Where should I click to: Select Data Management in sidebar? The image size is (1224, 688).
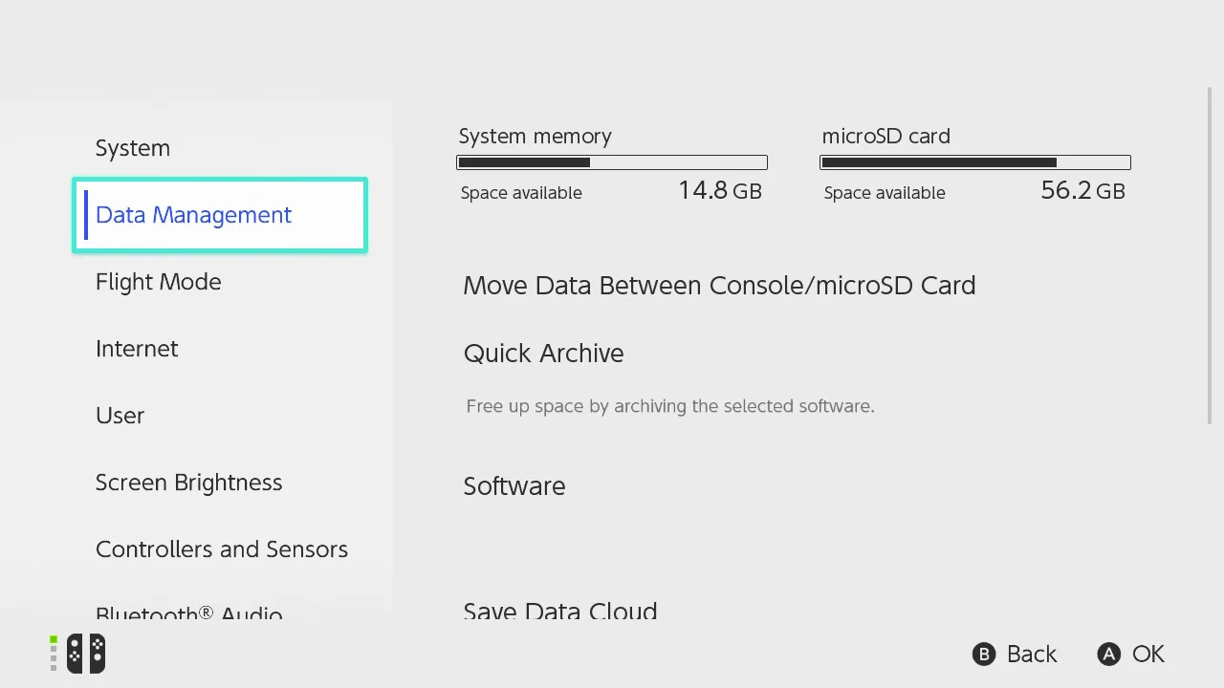pos(194,215)
